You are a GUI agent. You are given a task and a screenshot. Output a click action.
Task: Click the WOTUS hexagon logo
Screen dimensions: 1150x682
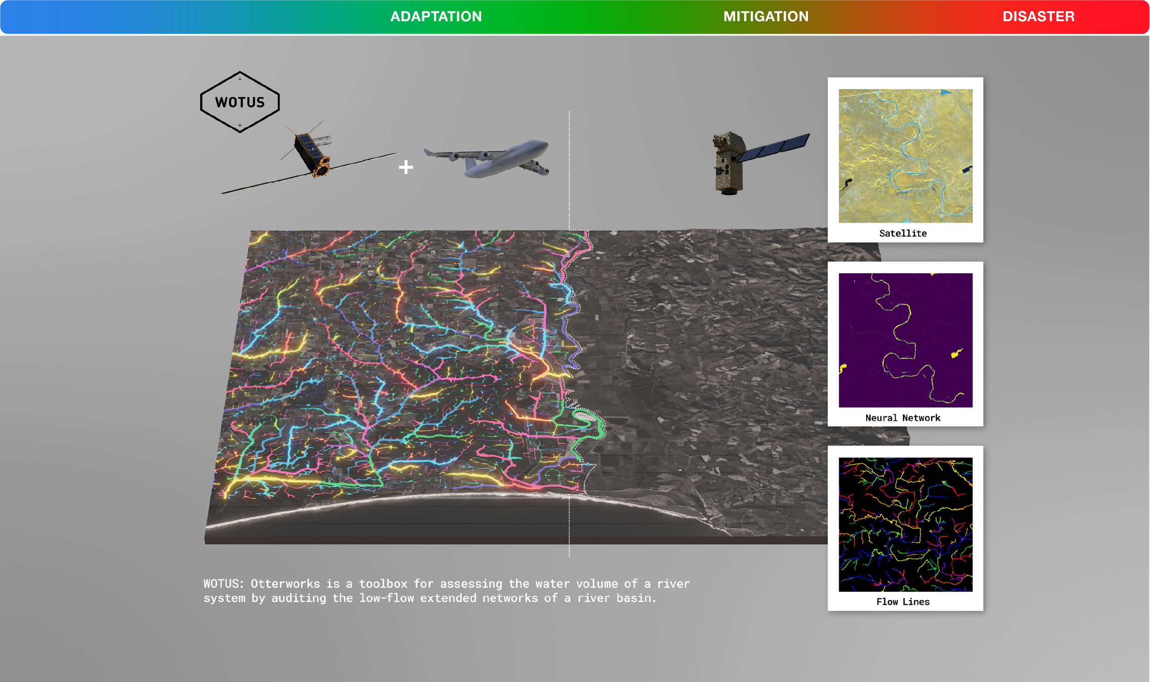[240, 102]
